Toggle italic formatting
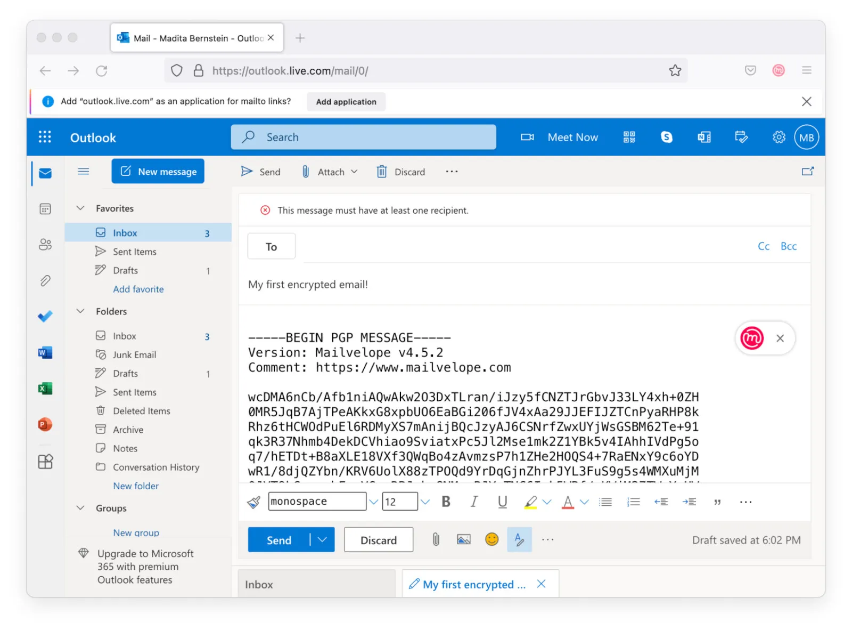The width and height of the screenshot is (852, 630). pyautogui.click(x=474, y=501)
